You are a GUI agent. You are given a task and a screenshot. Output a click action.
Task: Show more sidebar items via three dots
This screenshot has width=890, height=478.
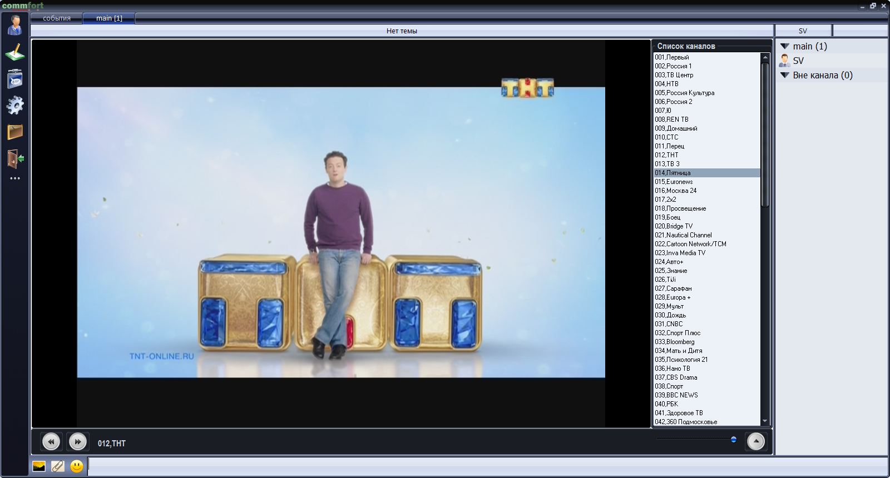point(15,178)
